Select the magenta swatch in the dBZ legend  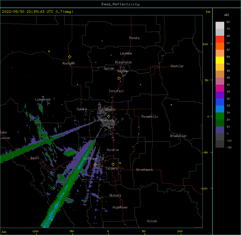220,88
